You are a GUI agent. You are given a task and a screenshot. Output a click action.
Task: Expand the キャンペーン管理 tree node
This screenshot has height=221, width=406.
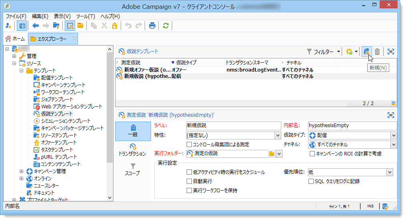tap(21, 171)
